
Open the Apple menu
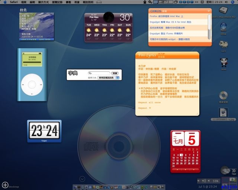[x=5, y=2]
